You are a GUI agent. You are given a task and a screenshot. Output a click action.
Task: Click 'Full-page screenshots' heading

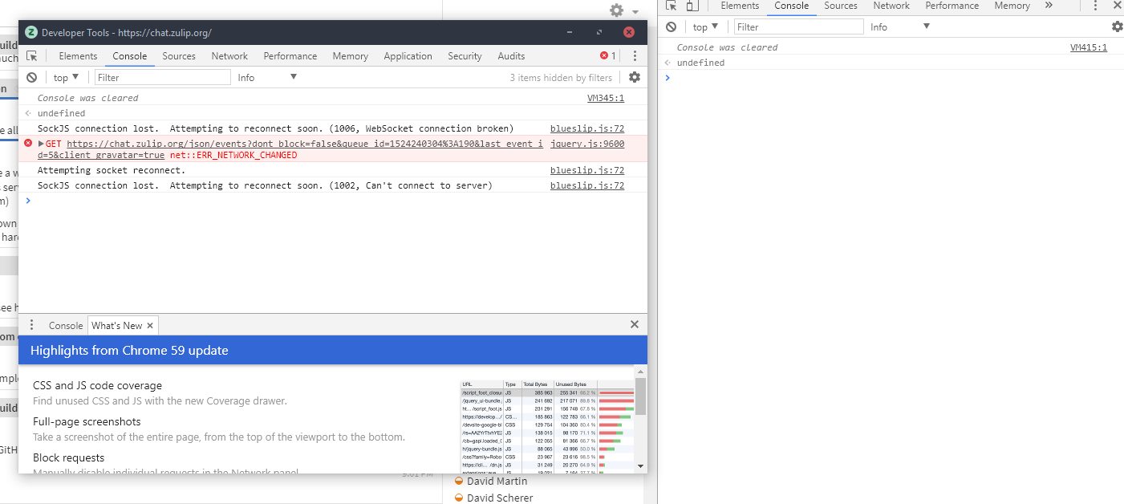coord(87,421)
